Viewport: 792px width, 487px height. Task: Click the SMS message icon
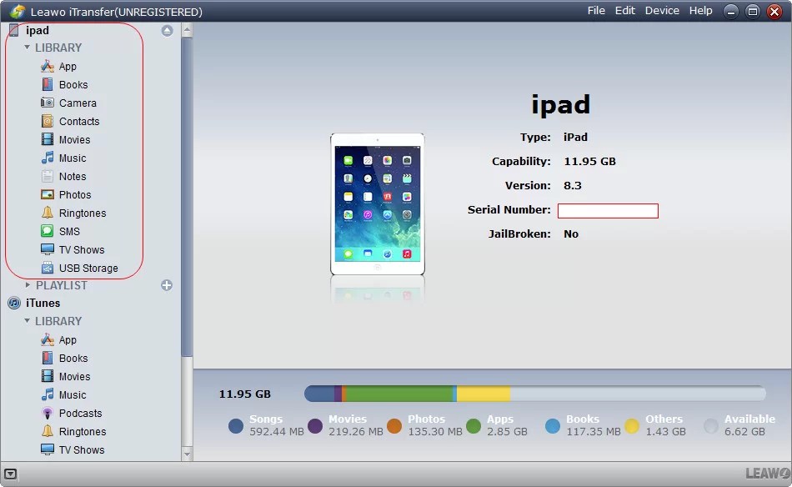click(48, 231)
